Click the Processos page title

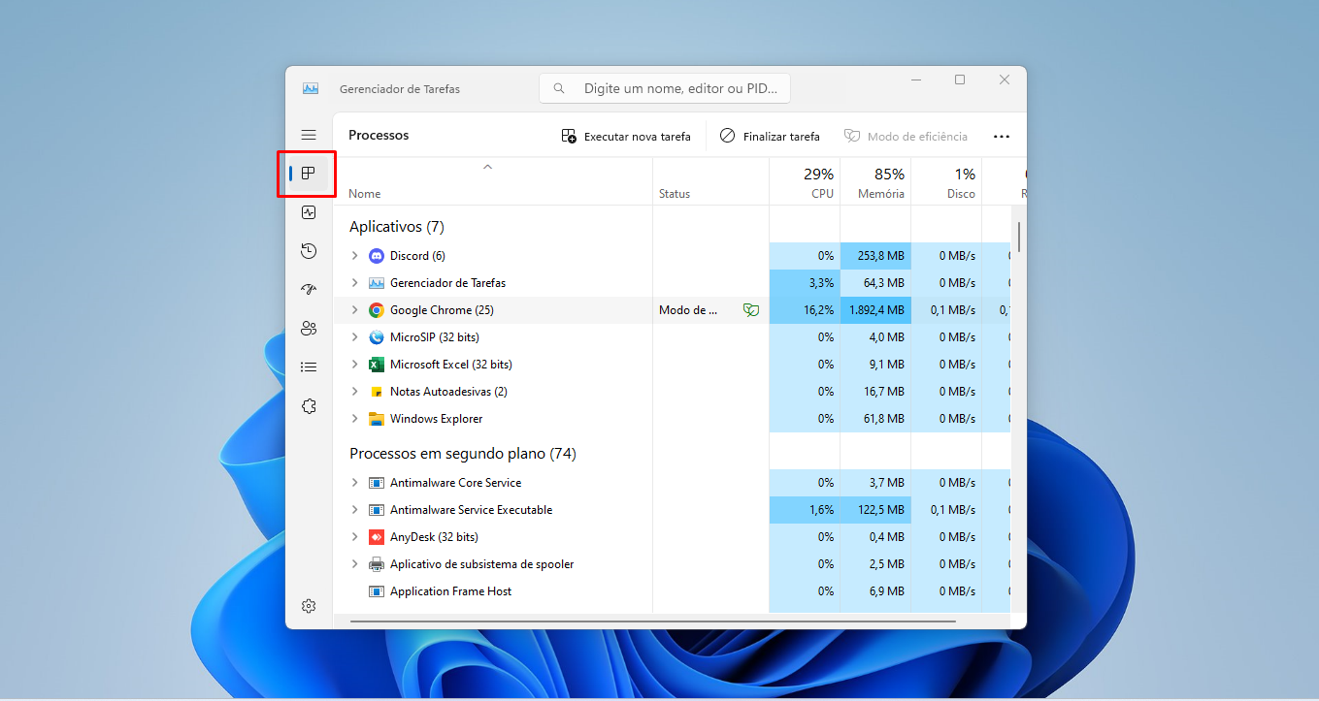[x=379, y=136]
